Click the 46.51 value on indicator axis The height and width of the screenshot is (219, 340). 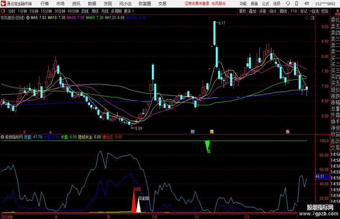[x=319, y=177]
